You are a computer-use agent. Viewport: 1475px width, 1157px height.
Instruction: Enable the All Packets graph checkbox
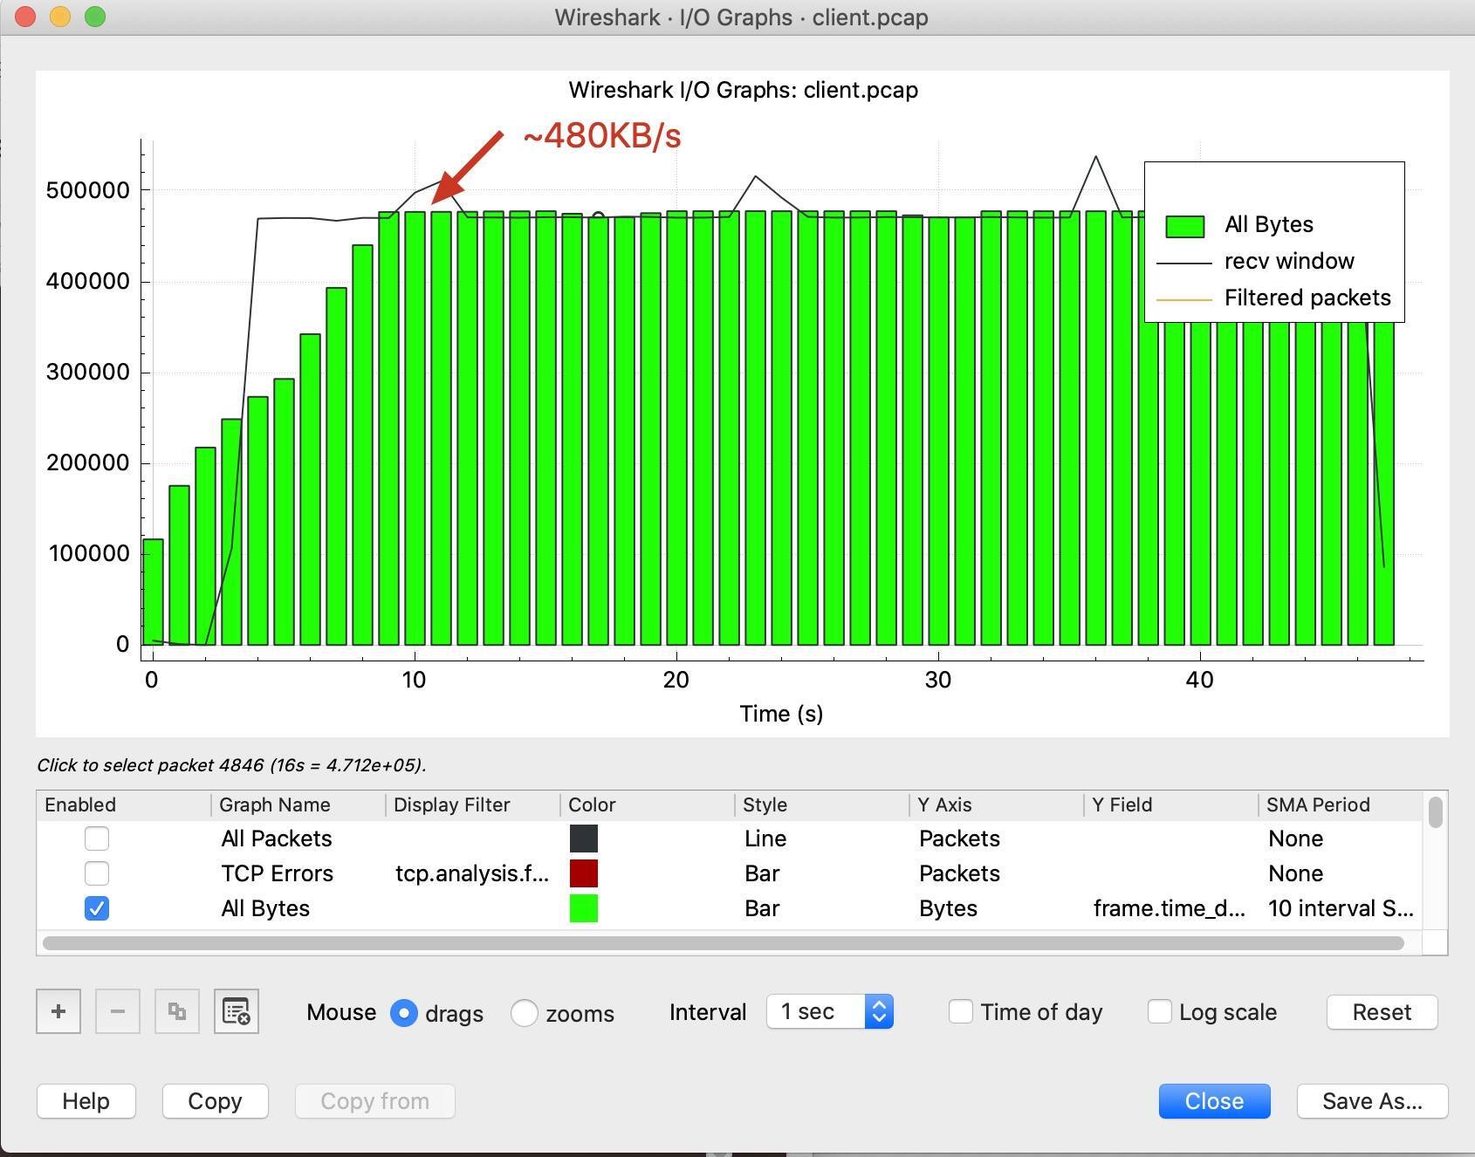[97, 839]
